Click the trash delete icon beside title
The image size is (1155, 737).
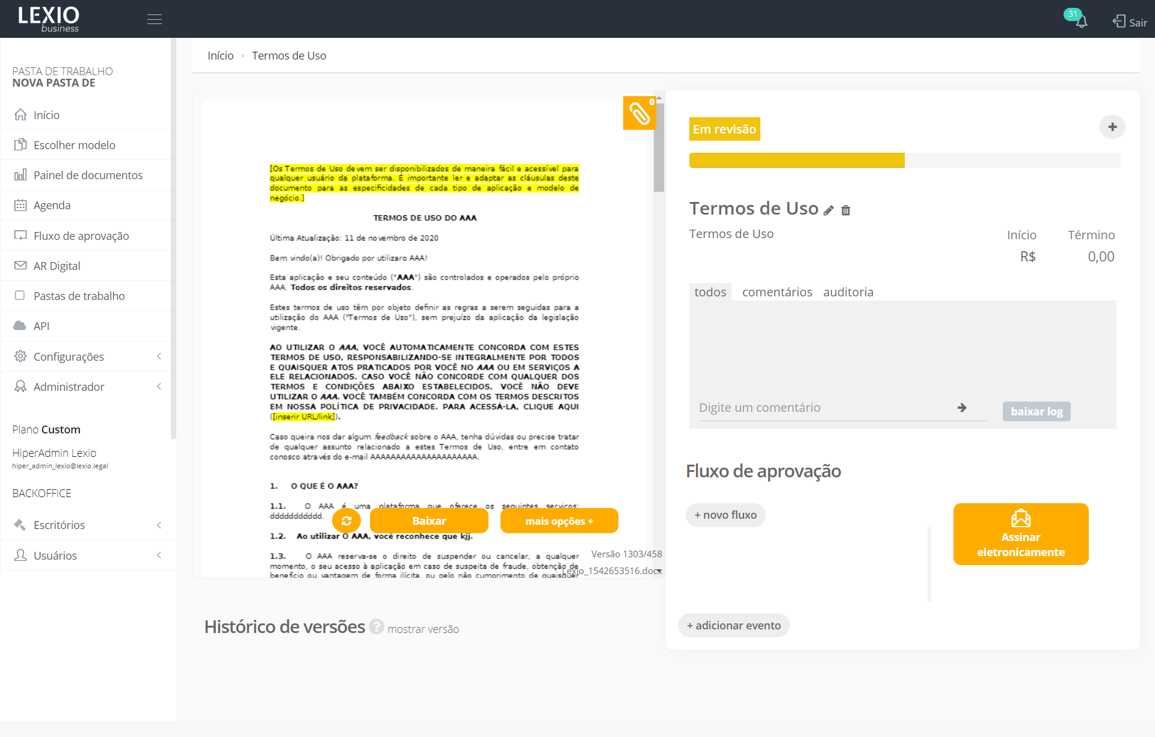tap(846, 210)
